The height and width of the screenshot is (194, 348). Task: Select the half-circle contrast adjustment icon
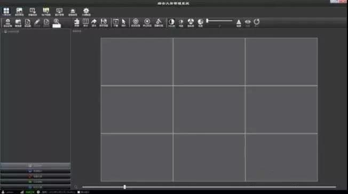tap(171, 23)
